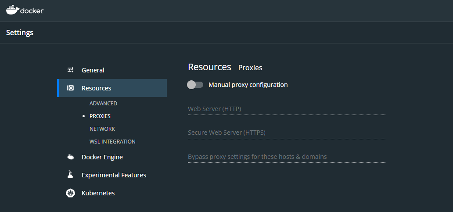453x212 pixels.
Task: Click the Docker Engine whale icon
Action: (x=71, y=157)
